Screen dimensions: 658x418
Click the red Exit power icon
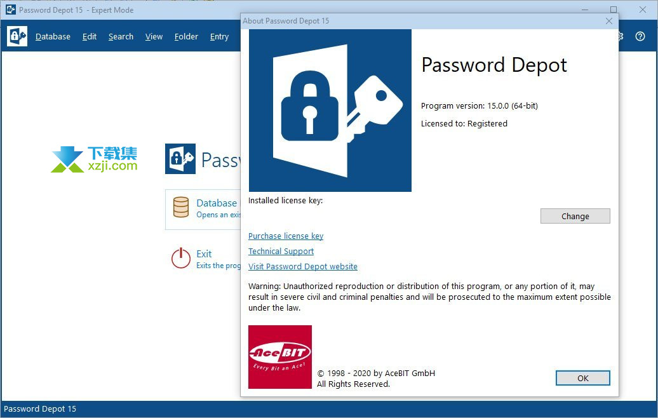point(181,258)
